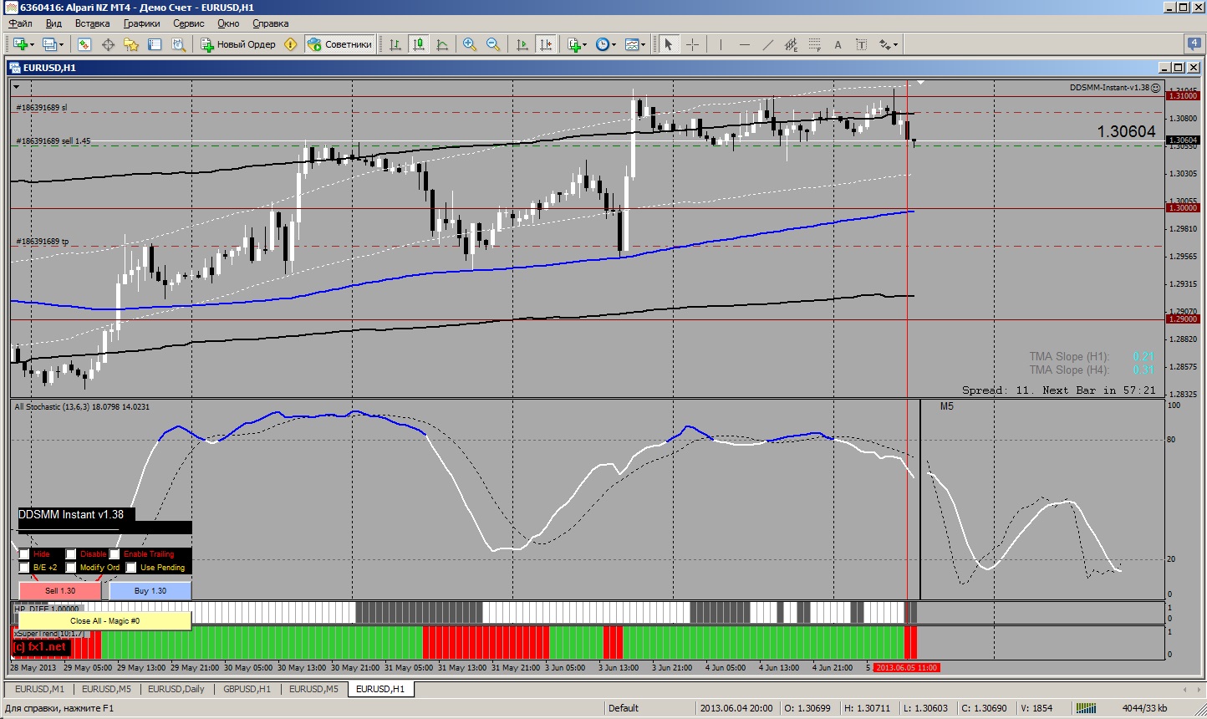
Task: Zoom in on the chart
Action: pos(470,44)
